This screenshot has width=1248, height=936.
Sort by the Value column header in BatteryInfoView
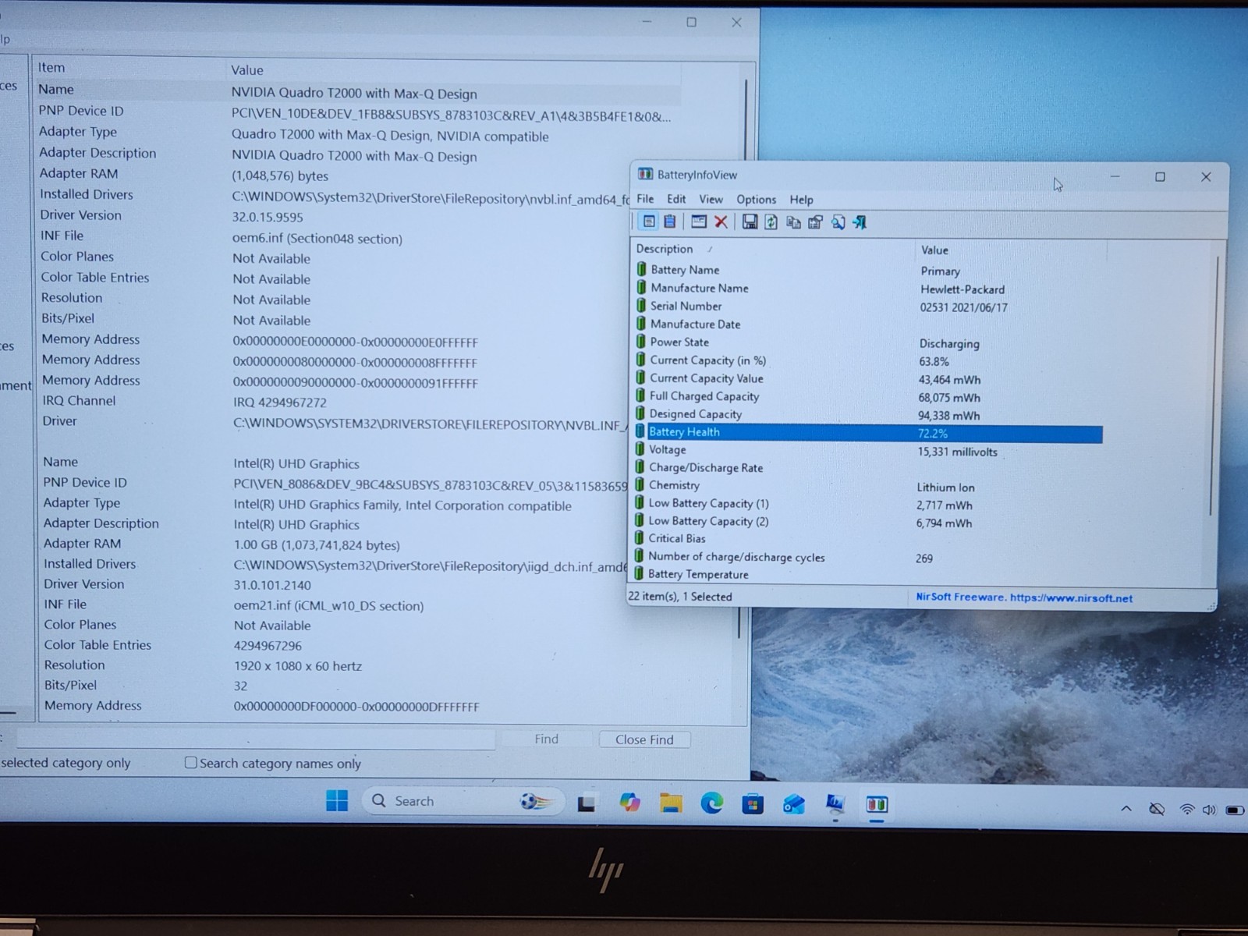(x=1010, y=250)
